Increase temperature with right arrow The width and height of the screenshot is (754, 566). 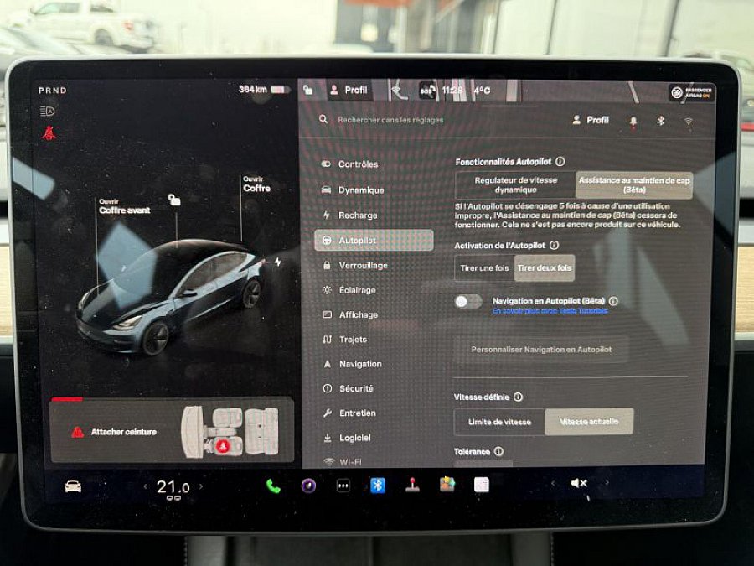click(x=200, y=486)
